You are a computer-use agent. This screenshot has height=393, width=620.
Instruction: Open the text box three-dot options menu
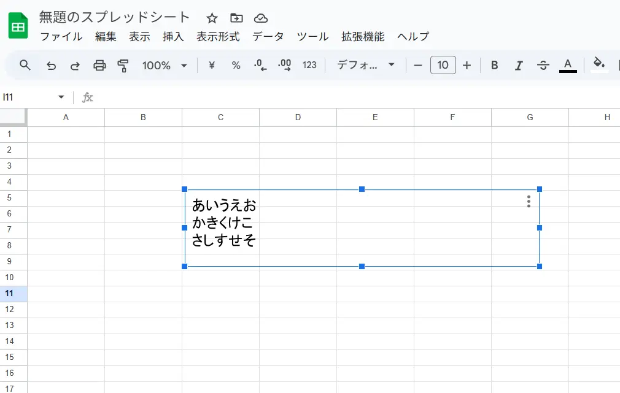(529, 202)
